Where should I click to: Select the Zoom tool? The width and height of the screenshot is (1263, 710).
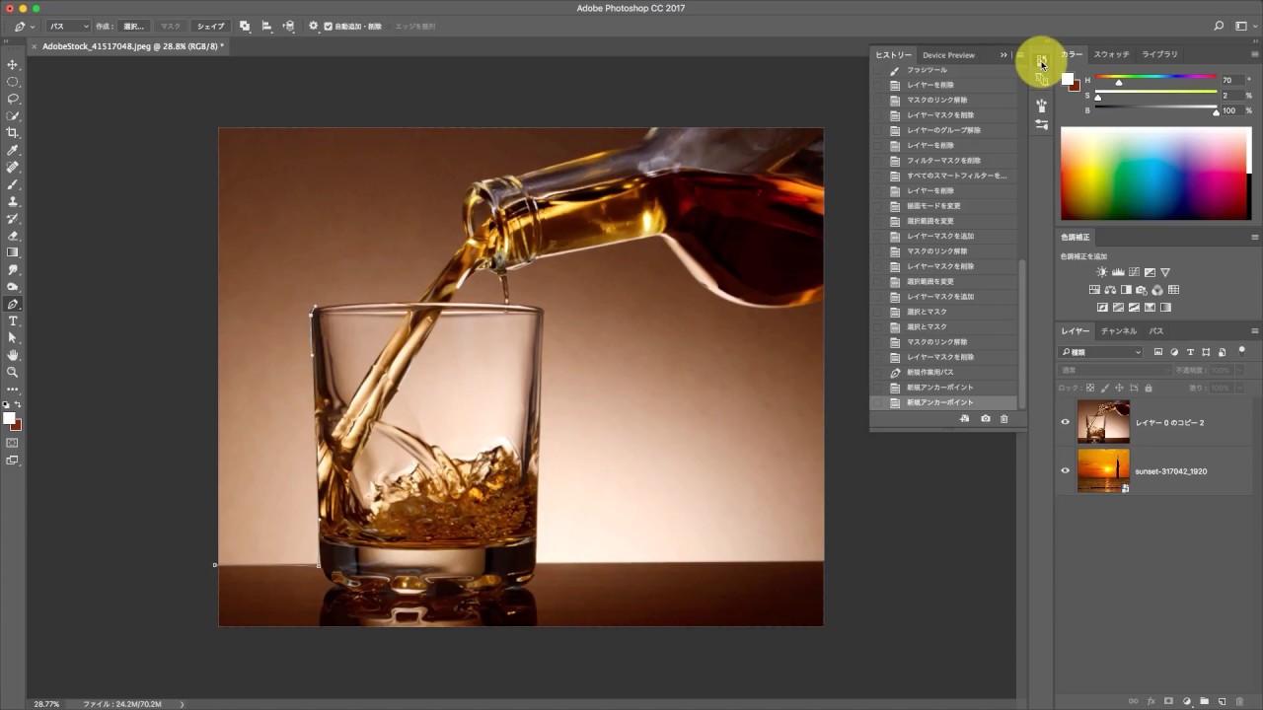point(13,372)
